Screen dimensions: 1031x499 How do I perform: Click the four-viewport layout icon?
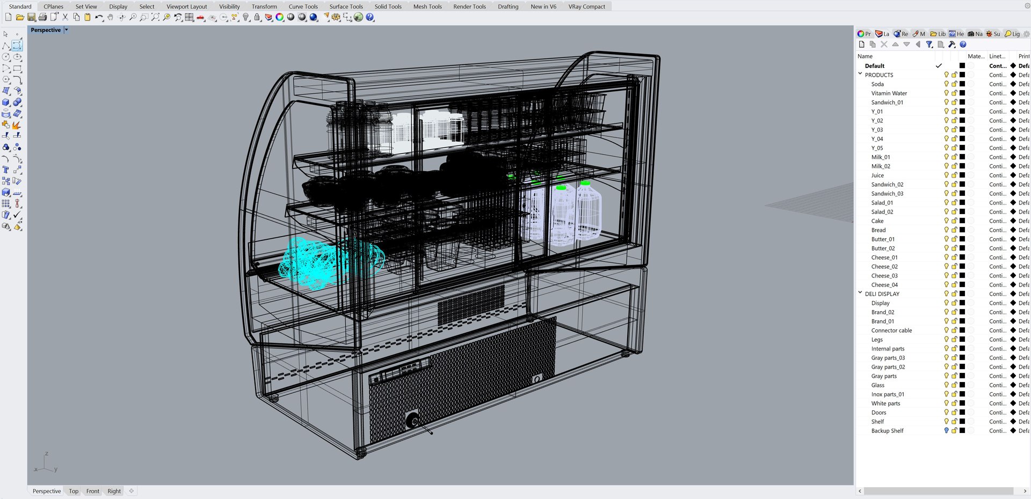(x=189, y=17)
